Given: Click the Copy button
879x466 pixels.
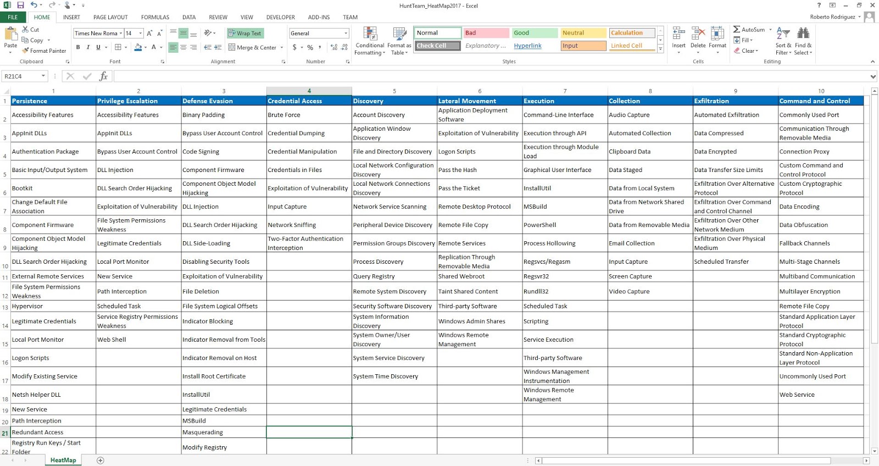Looking at the screenshot, I should tap(32, 40).
